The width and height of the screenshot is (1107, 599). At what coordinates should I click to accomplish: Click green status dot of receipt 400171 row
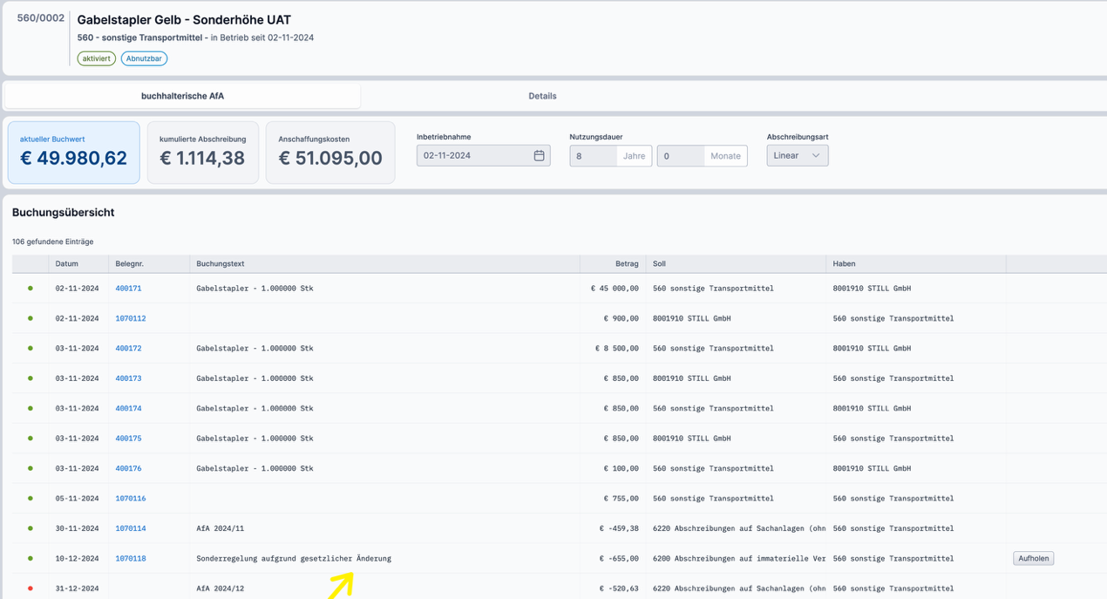31,289
